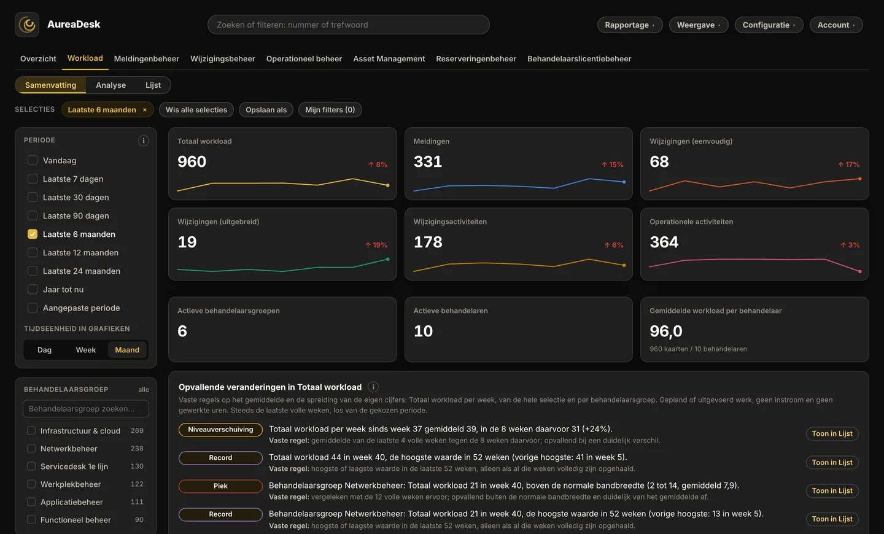The image size is (884, 534).
Task: Switch to the Lijst view
Action: tap(153, 85)
